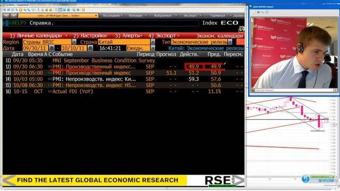
Task: Click the banner's right gray arrow by RSE
Action: pyautogui.click(x=240, y=180)
